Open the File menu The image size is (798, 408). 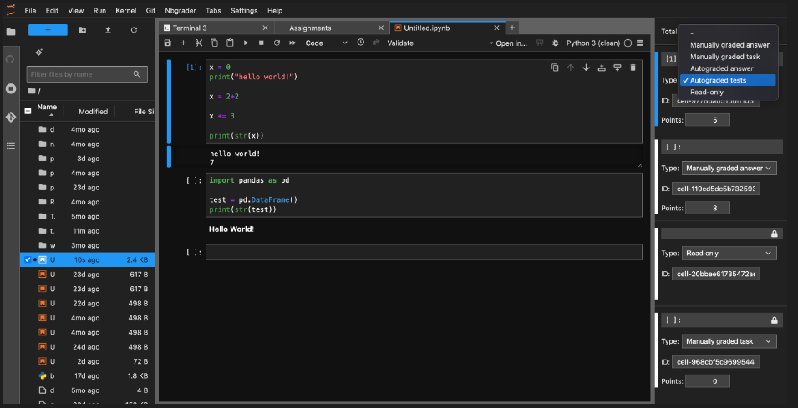tap(31, 10)
